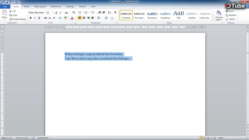This screenshot has width=249, height=140.
Task: Click the Words: 13/13 counter
Action: [22, 138]
